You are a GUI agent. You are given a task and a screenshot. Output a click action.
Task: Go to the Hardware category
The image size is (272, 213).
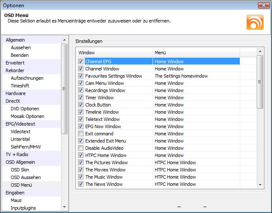click(16, 93)
